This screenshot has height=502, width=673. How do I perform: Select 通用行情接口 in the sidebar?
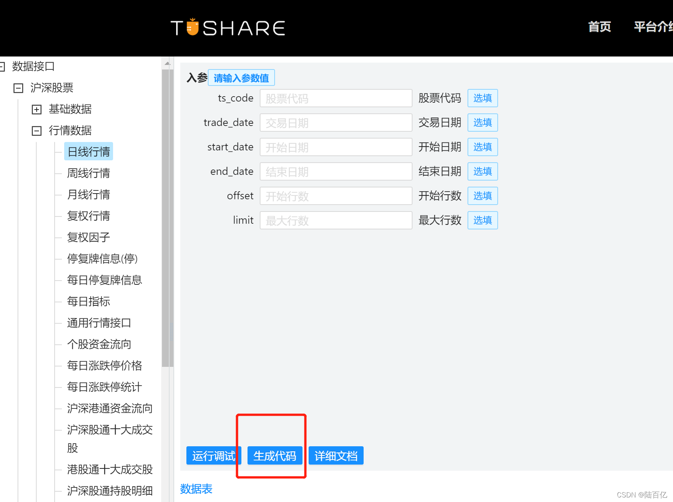tap(99, 323)
